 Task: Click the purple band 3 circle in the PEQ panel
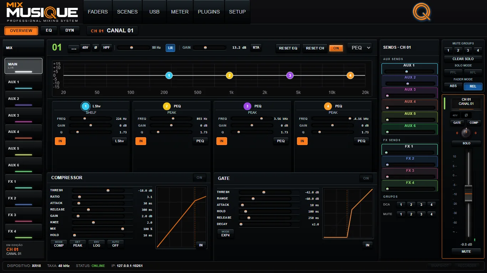click(x=247, y=106)
